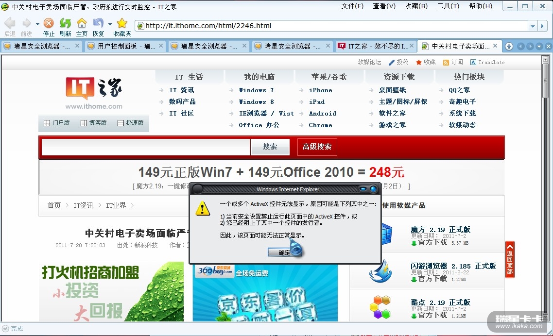Open the 帮助(H) menu

pyautogui.click(x=480, y=6)
